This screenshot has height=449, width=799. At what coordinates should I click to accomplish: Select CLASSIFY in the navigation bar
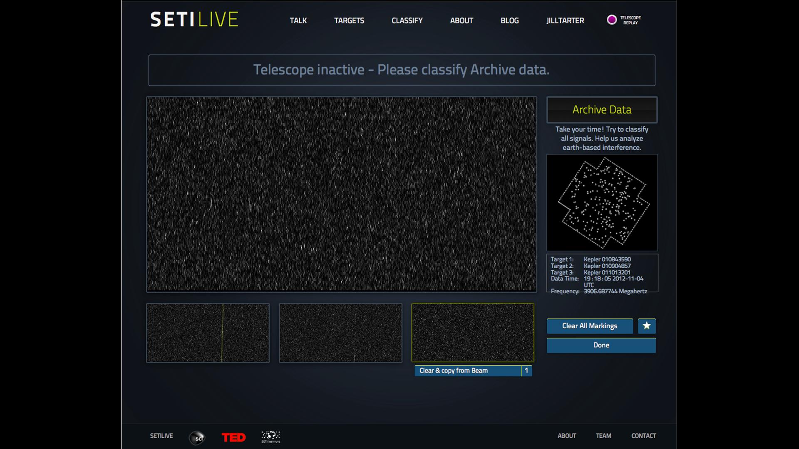[407, 20]
